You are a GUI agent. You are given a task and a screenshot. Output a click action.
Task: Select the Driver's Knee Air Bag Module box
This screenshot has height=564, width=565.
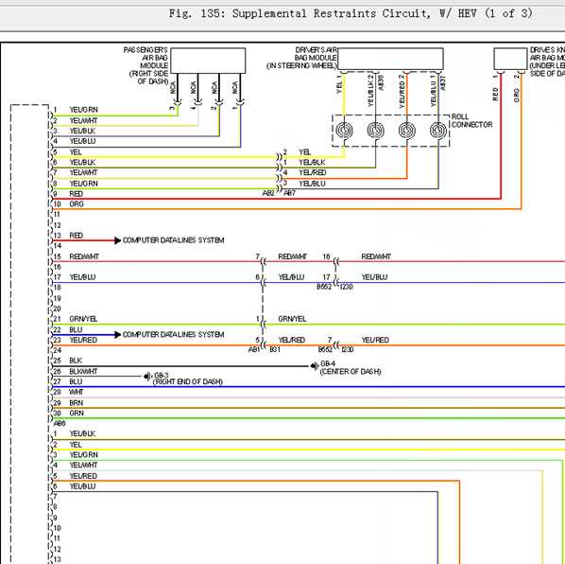pos(510,59)
